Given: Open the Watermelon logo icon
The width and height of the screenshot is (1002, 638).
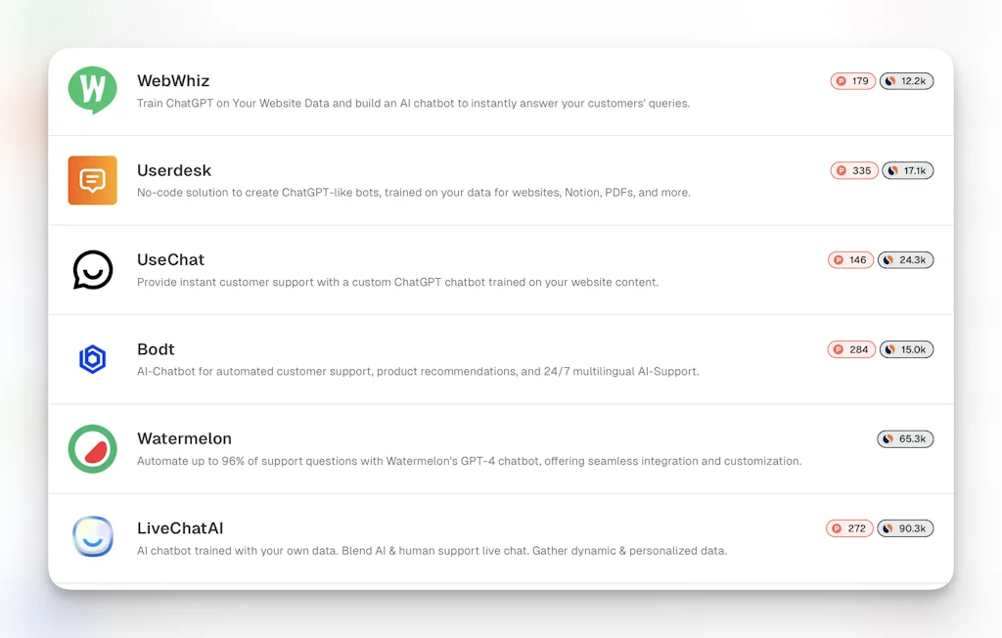Looking at the screenshot, I should [x=92, y=449].
